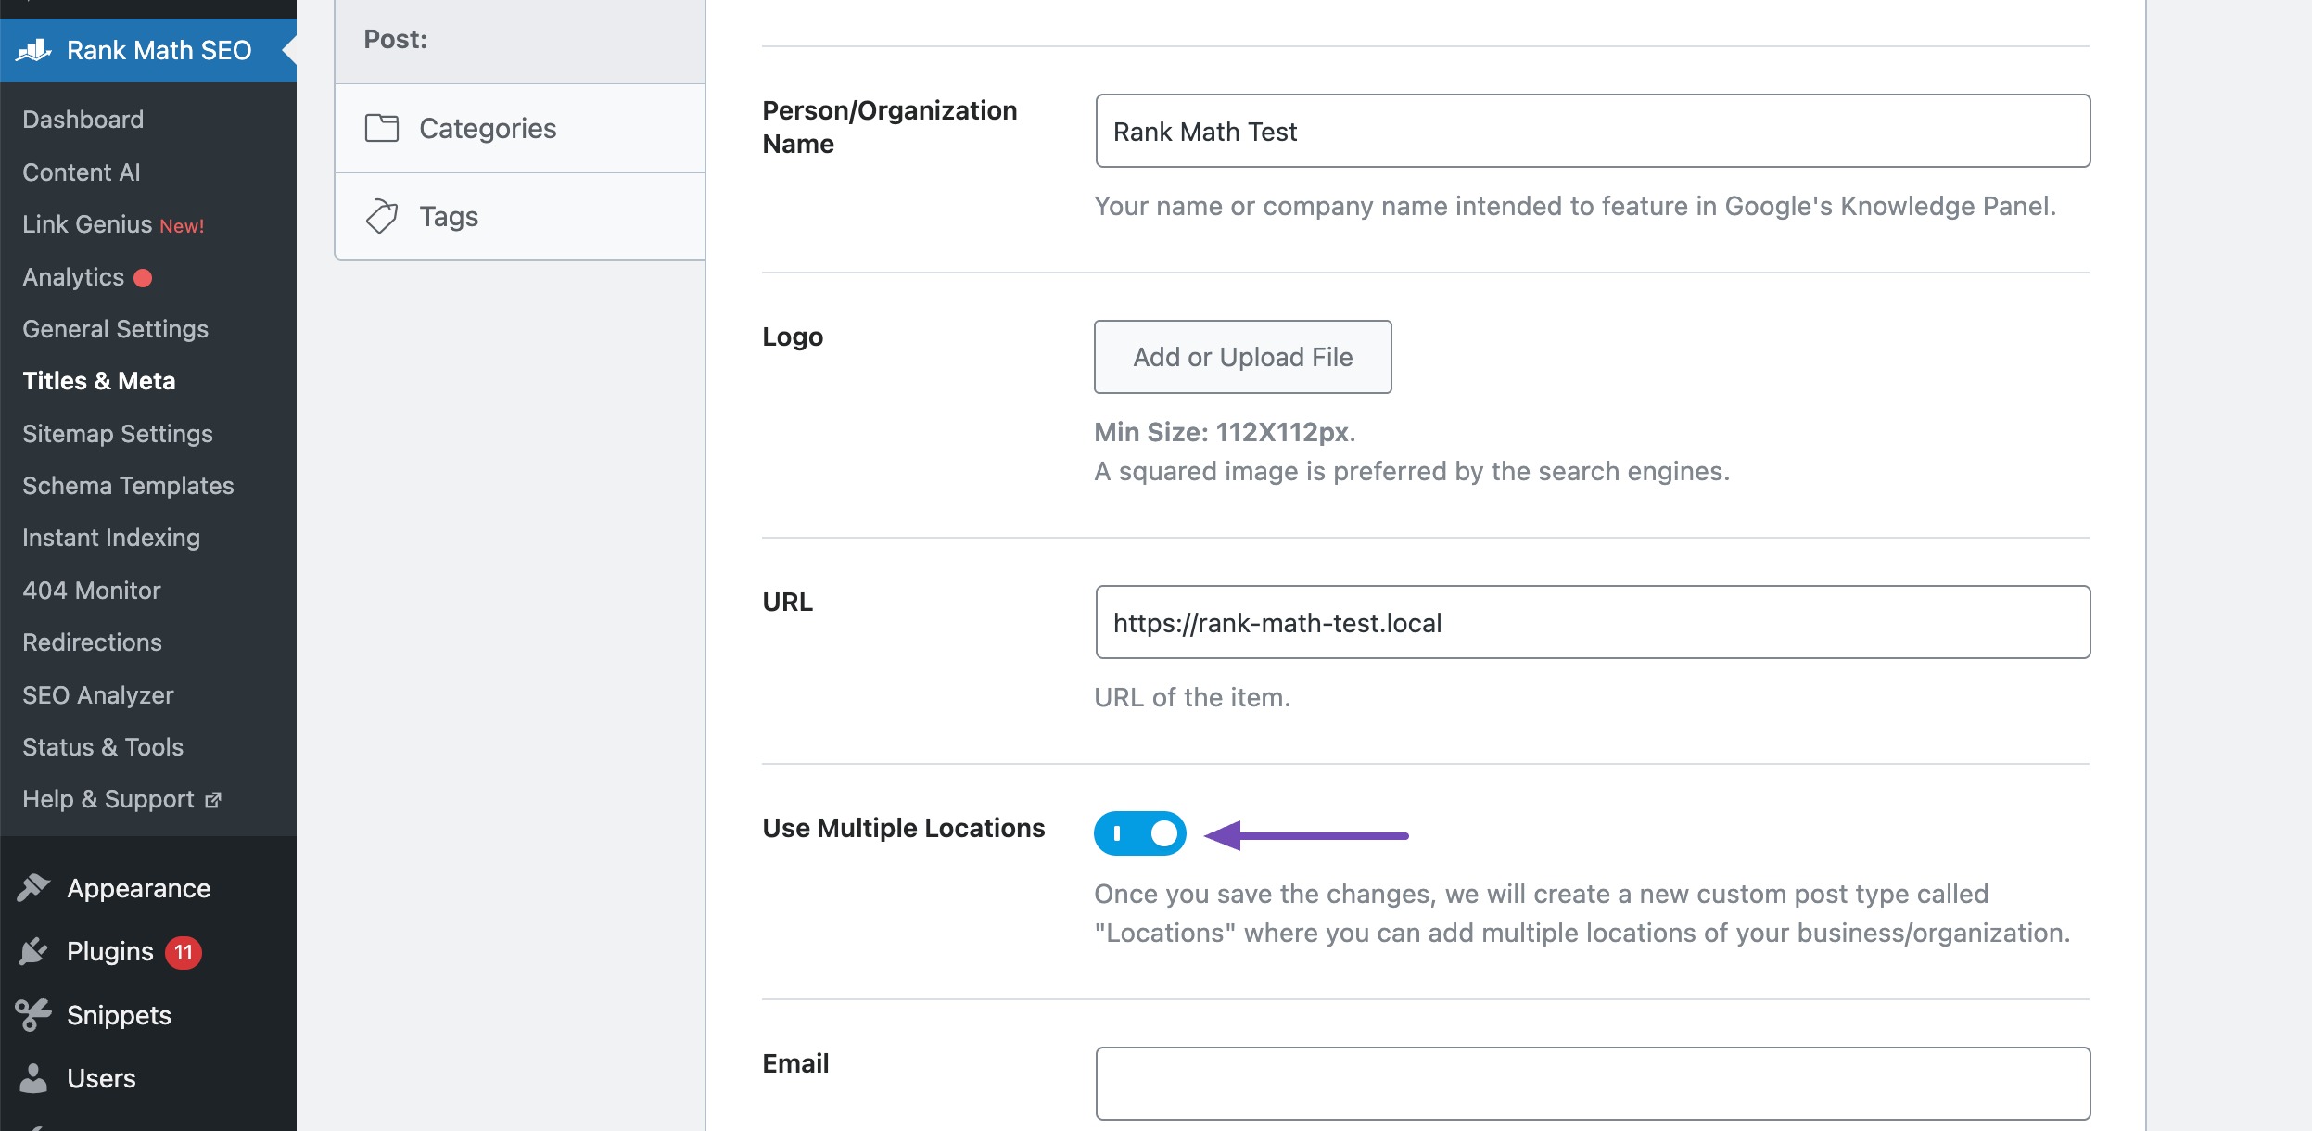Click the tag icon beside Tags
This screenshot has width=2312, height=1131.
point(383,215)
